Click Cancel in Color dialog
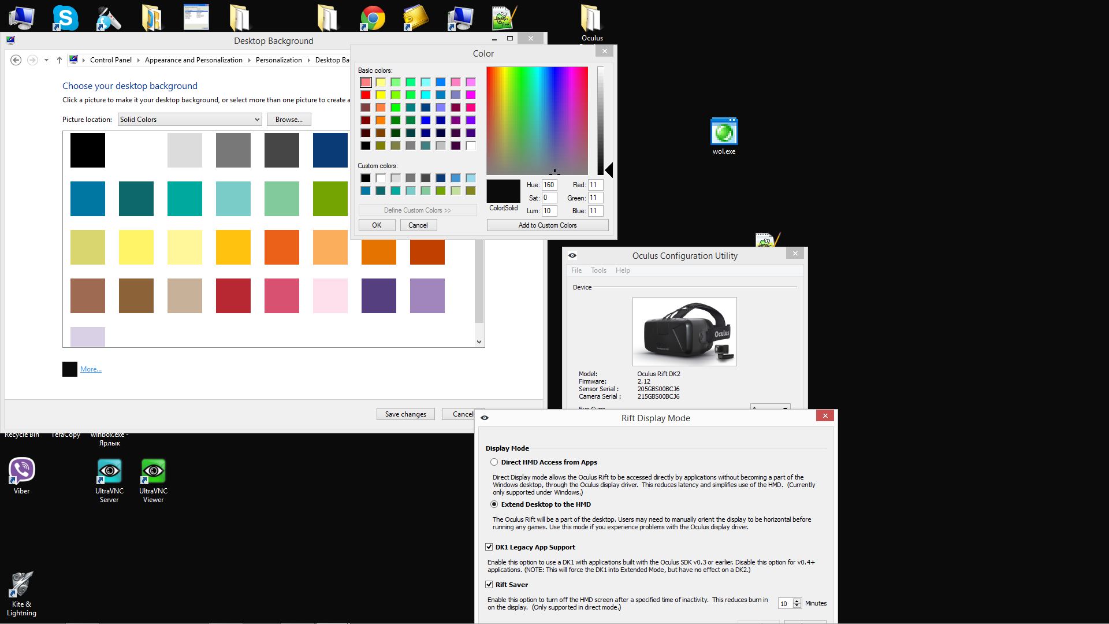Screen dimensions: 1109x624 coord(418,225)
